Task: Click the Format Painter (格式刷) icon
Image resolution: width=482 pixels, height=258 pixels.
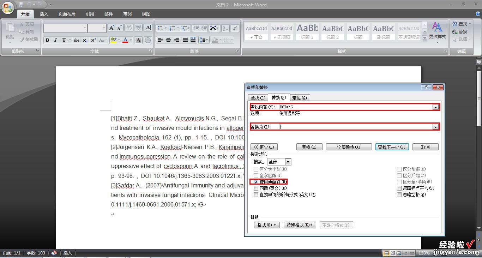Action: [x=22, y=40]
